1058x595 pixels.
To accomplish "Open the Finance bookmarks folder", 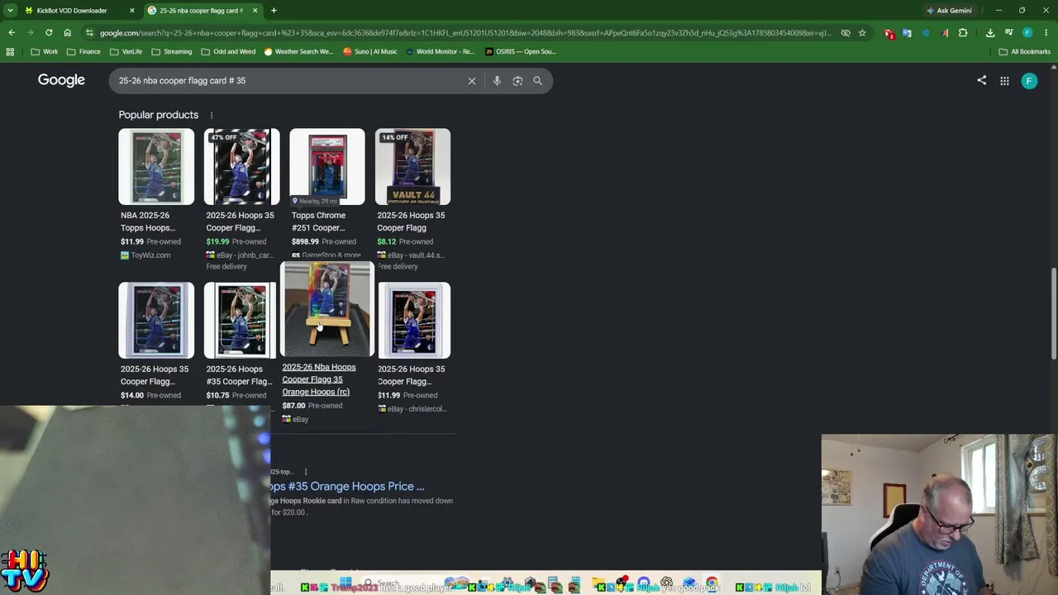I will coord(84,51).
